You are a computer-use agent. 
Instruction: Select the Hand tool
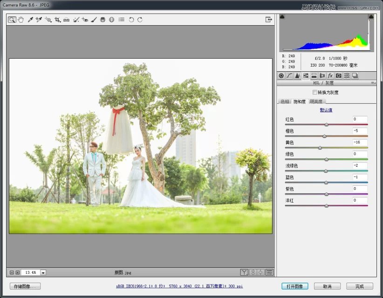pos(21,20)
